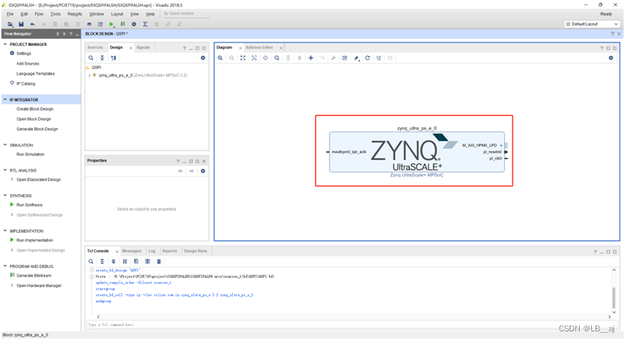This screenshot has height=340, width=625.
Task: Click the Quick Access search field
Action: pos(186,14)
